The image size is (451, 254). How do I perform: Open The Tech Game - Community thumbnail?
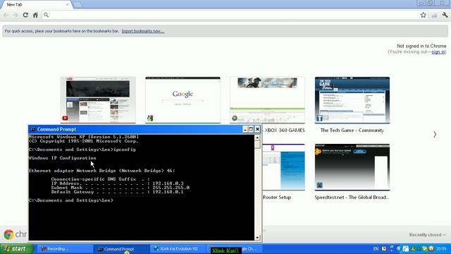click(x=352, y=100)
